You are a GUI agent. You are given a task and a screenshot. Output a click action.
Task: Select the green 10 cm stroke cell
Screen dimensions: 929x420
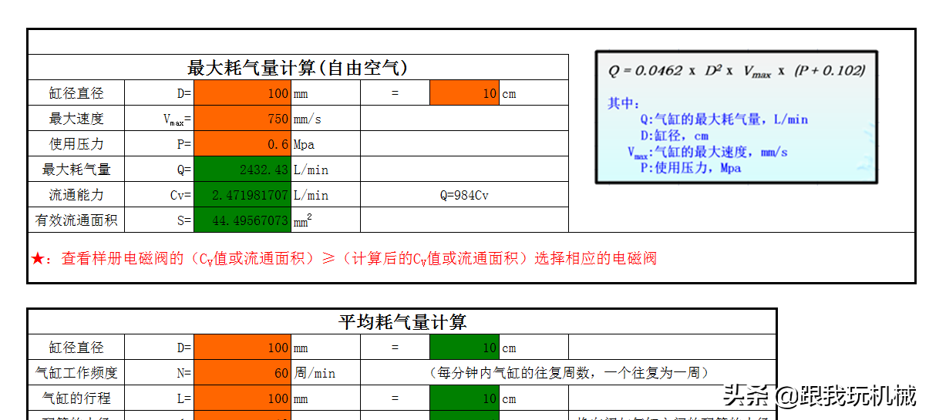coord(464,398)
